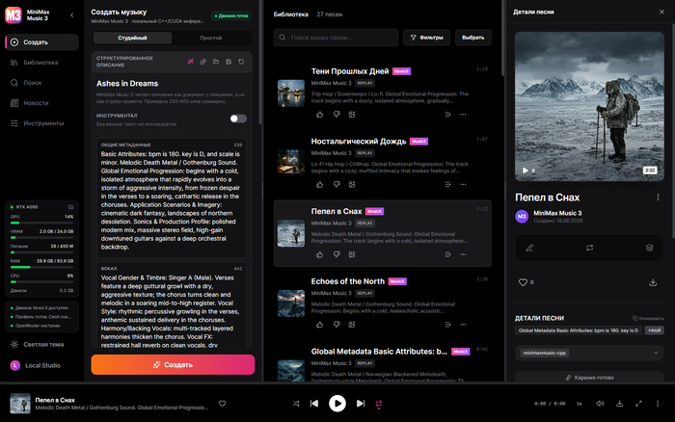The image size is (675, 422).
Task: Open the folder icon in the description header
Action: (216, 62)
